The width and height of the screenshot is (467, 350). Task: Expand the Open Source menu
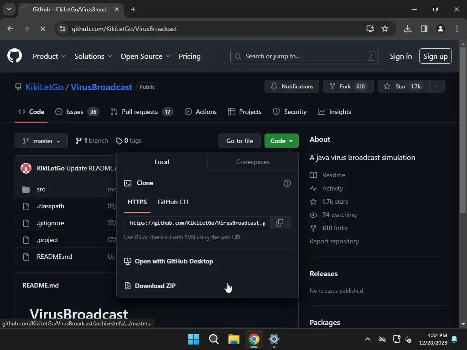click(145, 56)
